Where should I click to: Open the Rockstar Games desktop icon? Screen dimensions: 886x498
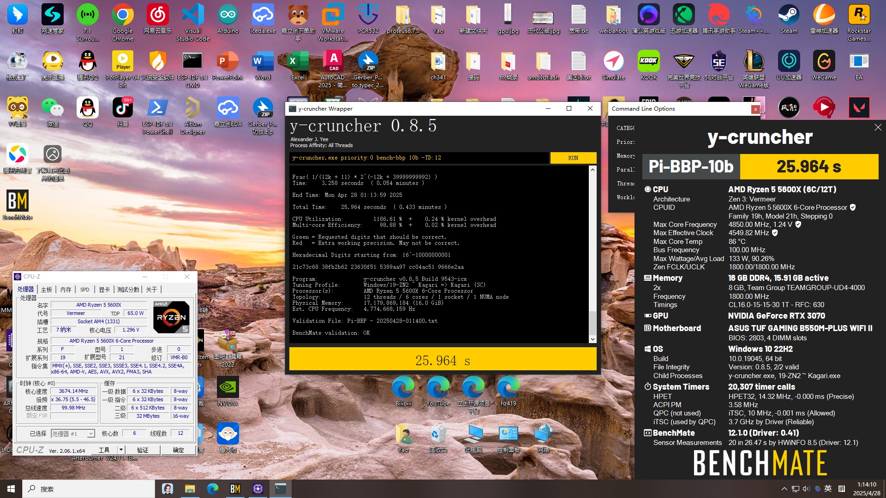pos(859,23)
